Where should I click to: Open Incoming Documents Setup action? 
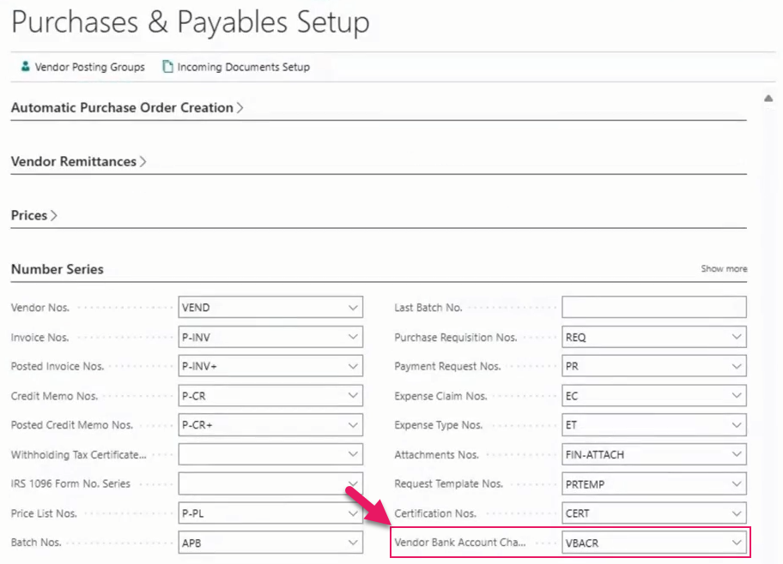(236, 67)
